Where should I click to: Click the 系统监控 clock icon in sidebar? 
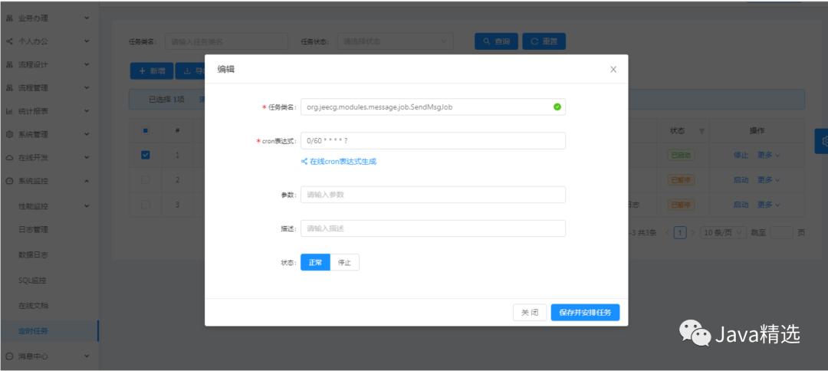(9, 180)
